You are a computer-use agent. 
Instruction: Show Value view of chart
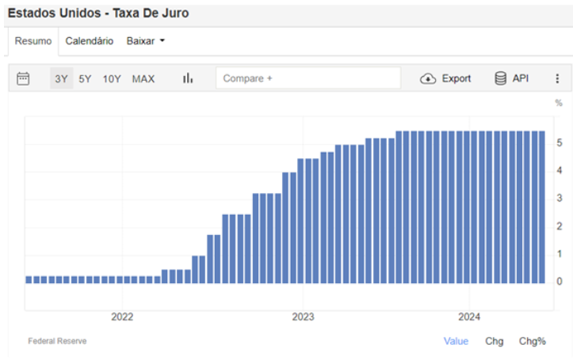pos(456,341)
